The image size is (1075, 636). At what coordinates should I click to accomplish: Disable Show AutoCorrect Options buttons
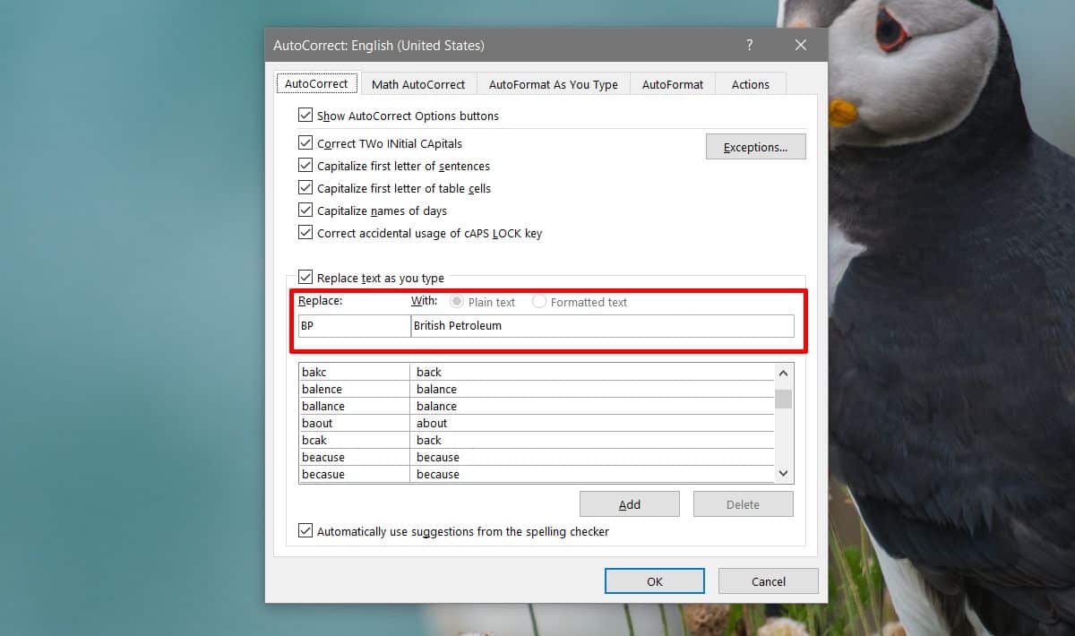coord(305,115)
